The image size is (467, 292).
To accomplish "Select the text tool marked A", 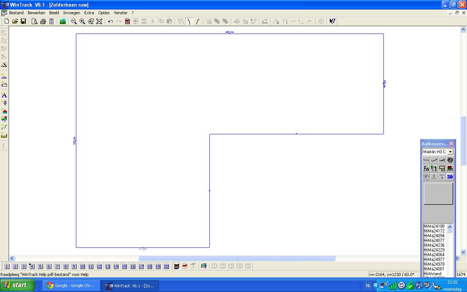I will (x=4, y=95).
